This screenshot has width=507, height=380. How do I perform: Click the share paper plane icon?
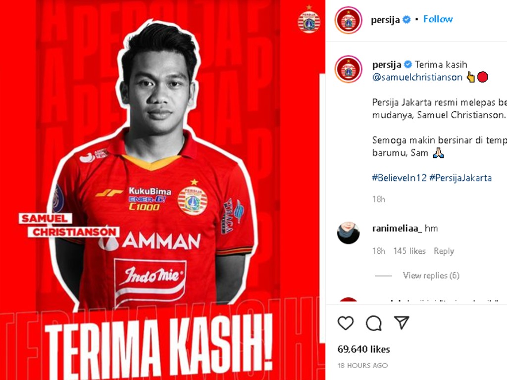click(402, 322)
